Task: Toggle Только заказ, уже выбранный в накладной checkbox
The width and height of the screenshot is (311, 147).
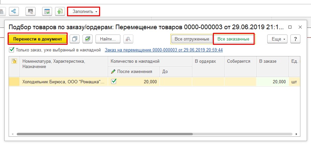Action: click(x=12, y=50)
